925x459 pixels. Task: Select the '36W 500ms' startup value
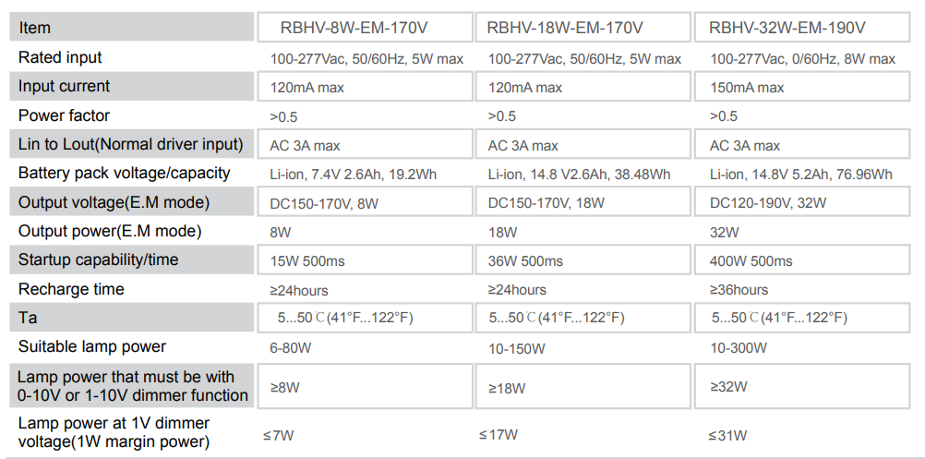pos(524,261)
